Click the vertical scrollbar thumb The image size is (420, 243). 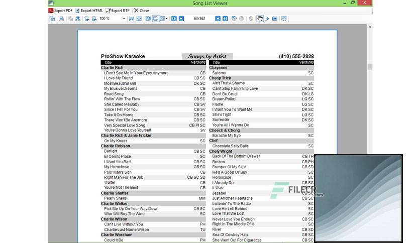[x=370, y=67]
